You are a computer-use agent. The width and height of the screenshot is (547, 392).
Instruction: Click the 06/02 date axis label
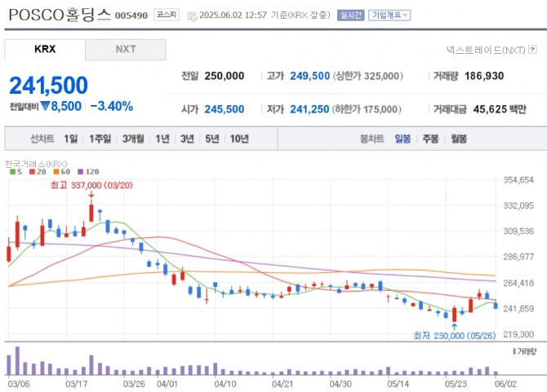(505, 384)
